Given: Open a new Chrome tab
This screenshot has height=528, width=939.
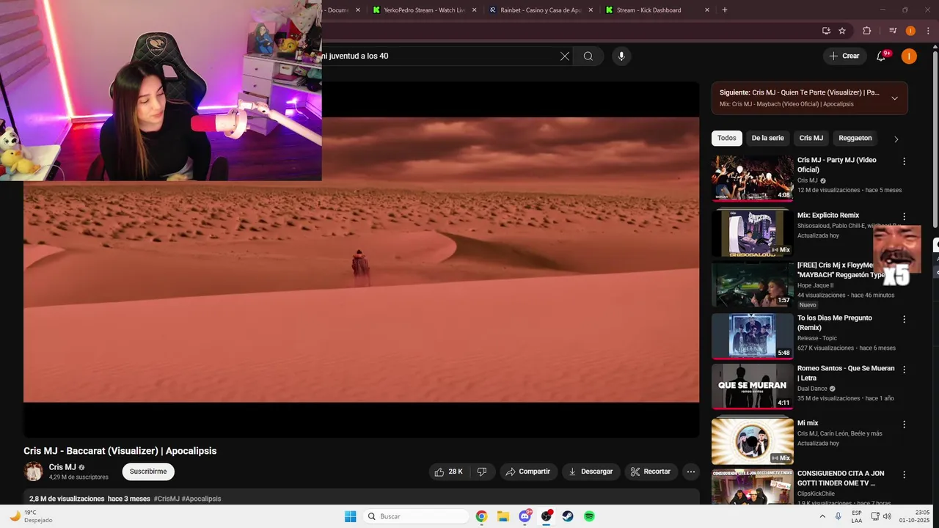Looking at the screenshot, I should pos(725,10).
